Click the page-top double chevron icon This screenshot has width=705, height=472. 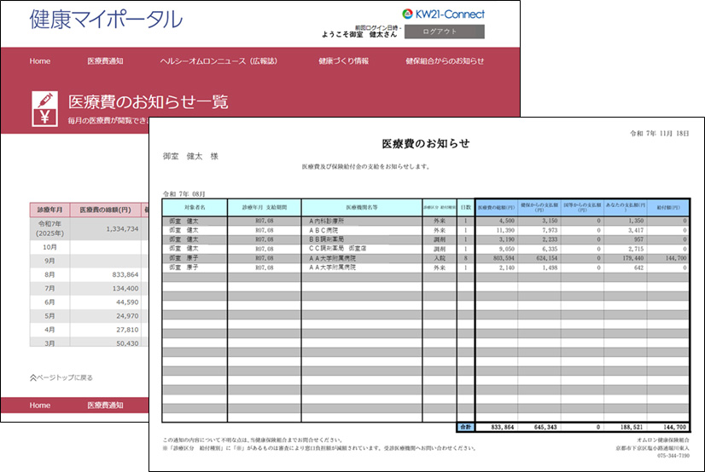(33, 377)
